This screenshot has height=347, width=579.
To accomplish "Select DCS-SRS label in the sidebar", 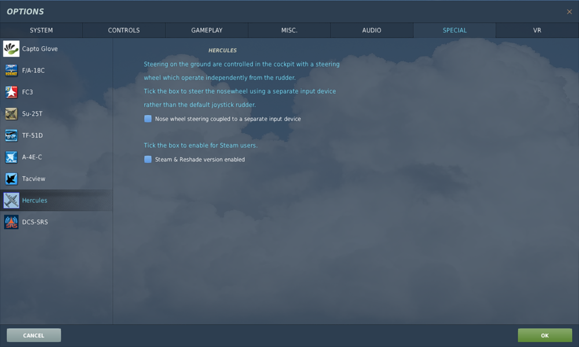I will [35, 222].
